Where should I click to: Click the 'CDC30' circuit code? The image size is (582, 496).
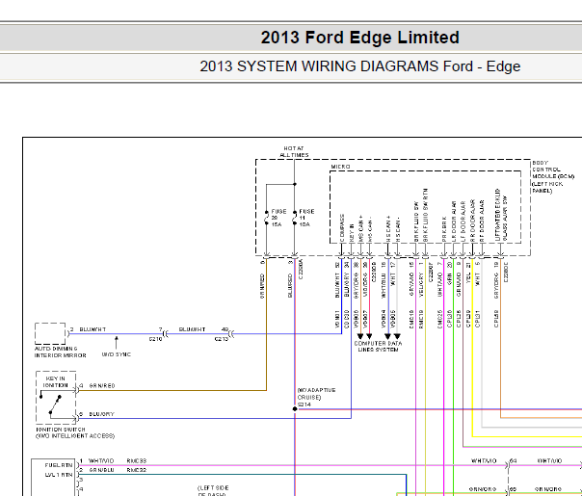click(347, 319)
